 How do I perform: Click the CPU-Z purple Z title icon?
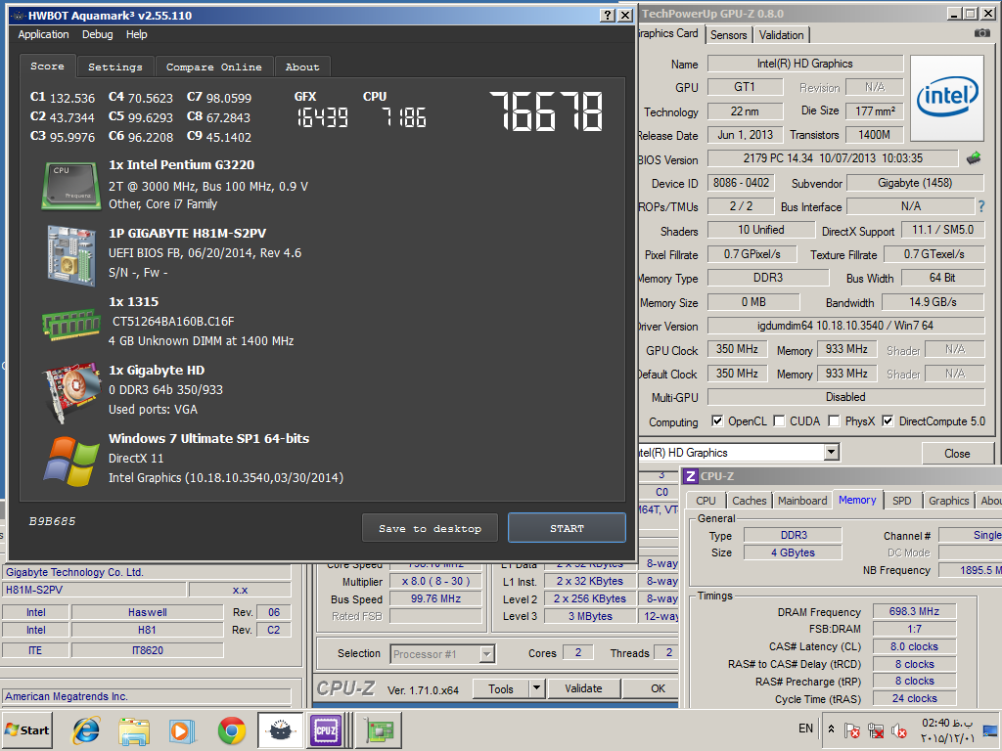pyautogui.click(x=690, y=476)
